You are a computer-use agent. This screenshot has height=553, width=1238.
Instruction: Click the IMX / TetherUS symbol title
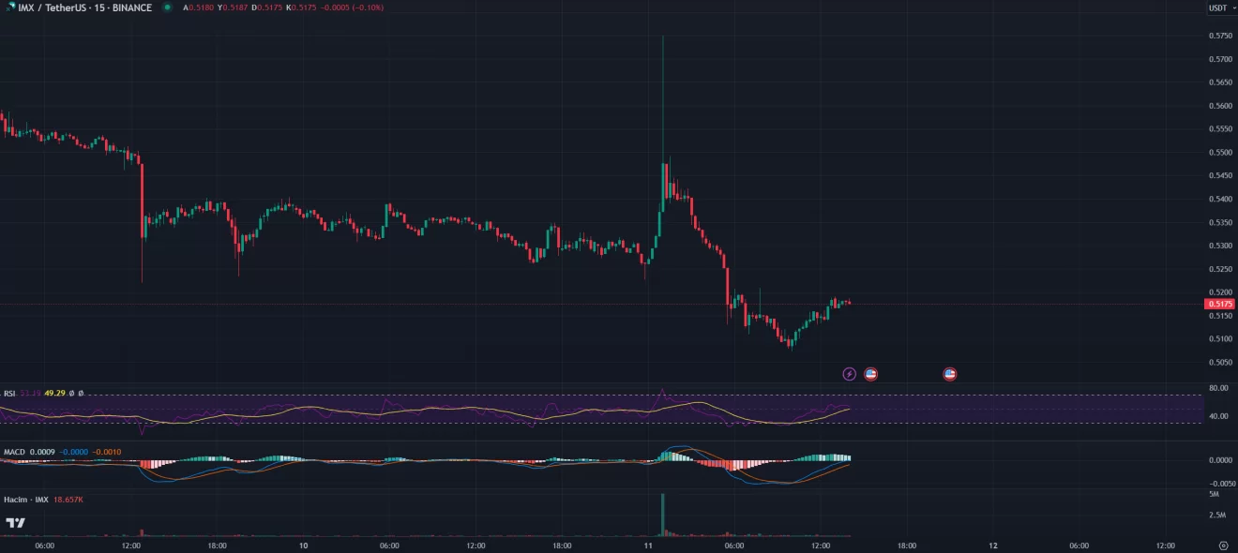click(85, 7)
